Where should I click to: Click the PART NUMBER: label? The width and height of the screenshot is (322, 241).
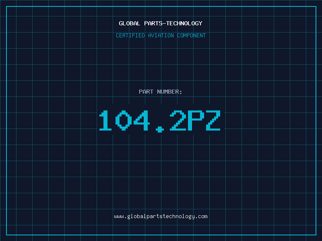tap(161, 92)
